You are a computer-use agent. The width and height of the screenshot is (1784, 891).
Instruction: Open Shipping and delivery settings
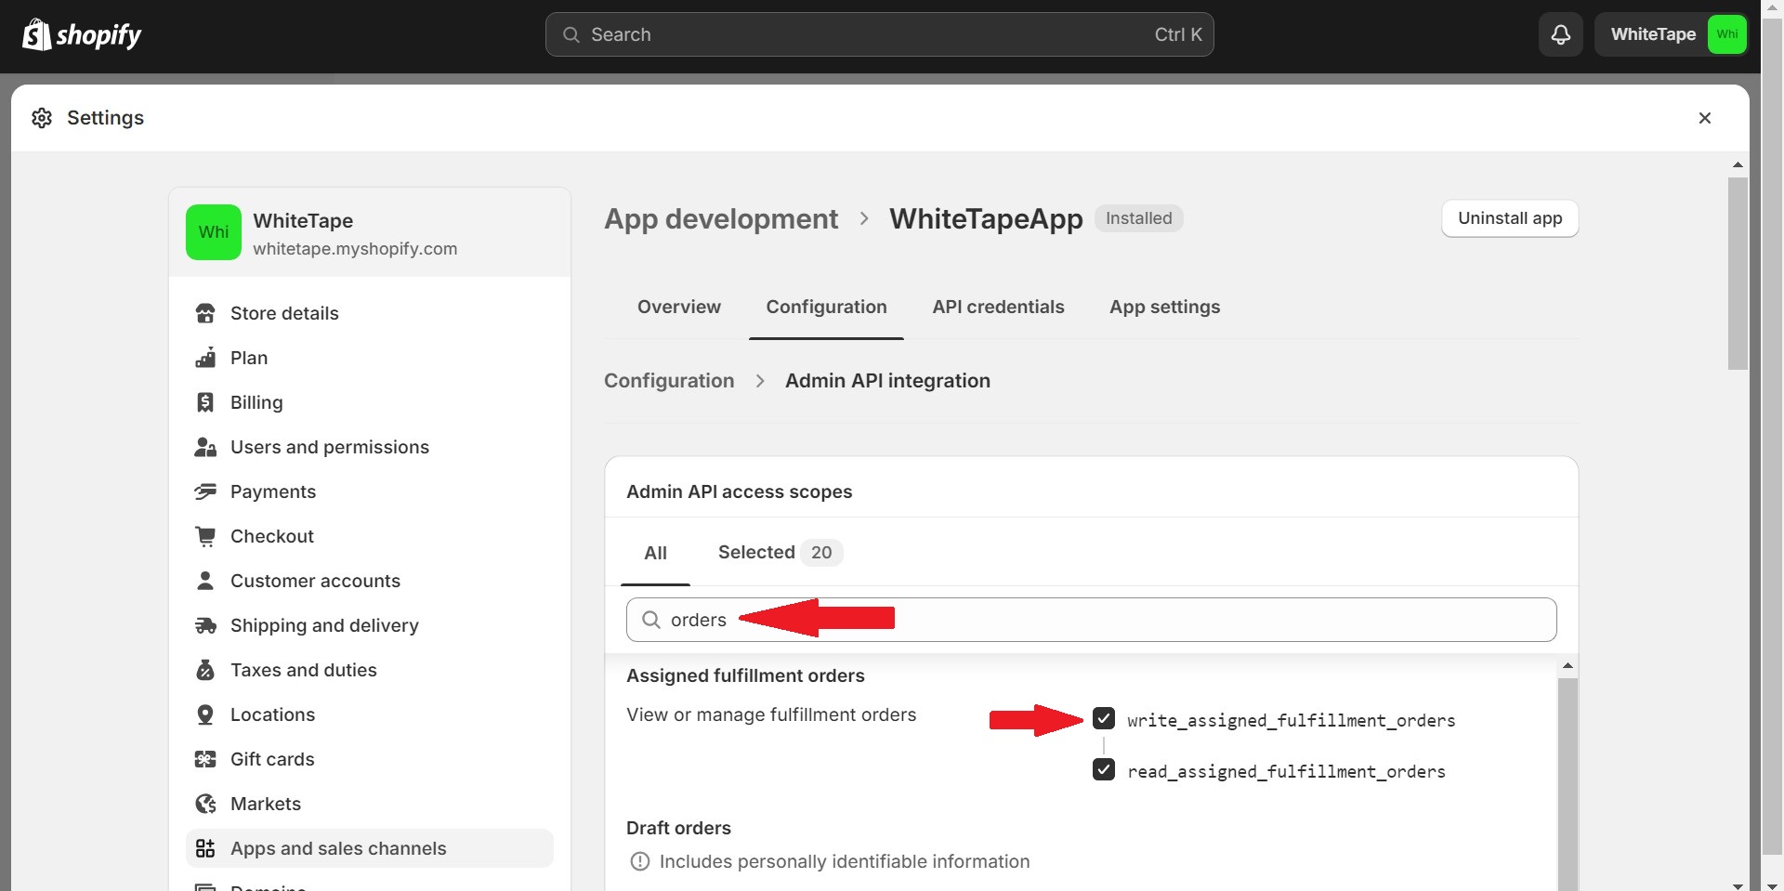(370, 625)
